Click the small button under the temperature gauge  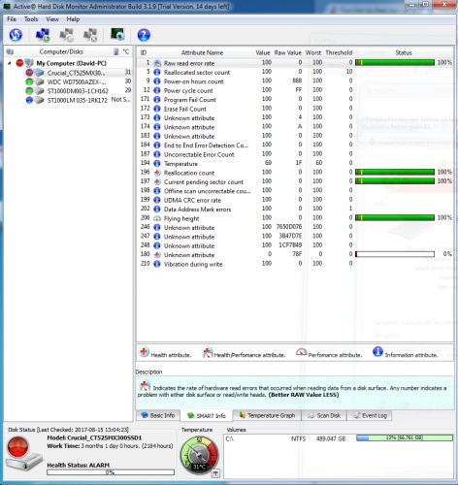[x=215, y=473]
